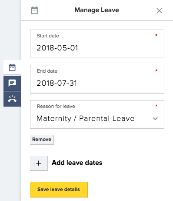Image resolution: width=173 pixels, height=201 pixels.
Task: Remove this leave entry
Action: pos(42,140)
